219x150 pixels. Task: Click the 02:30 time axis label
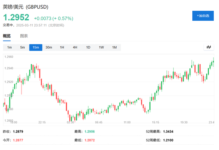[70, 123]
